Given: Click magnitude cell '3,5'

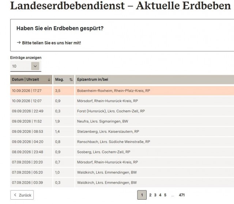Looking at the screenshot, I should point(64,91).
